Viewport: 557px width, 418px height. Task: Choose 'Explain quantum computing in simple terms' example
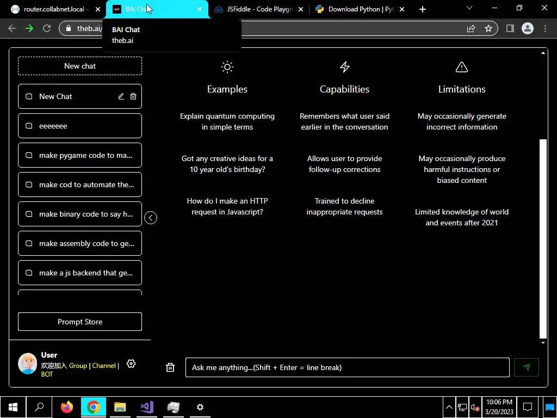point(227,121)
